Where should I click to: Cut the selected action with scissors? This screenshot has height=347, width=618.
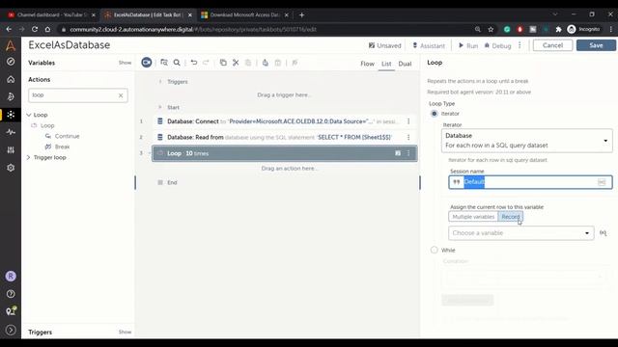point(236,63)
